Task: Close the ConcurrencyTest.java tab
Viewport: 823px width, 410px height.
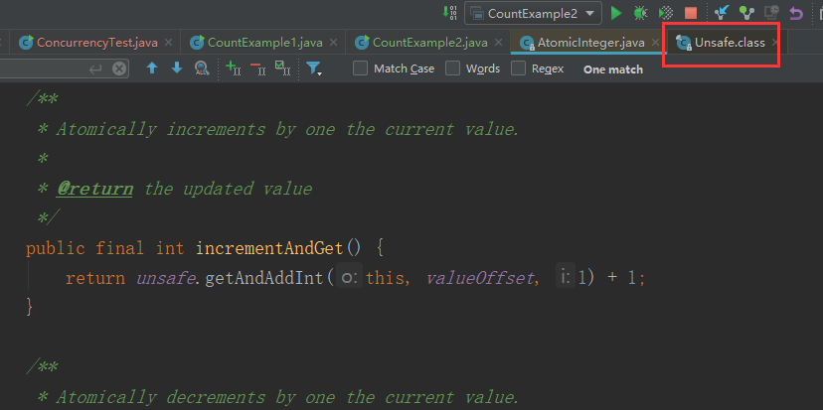Action: tap(168, 43)
